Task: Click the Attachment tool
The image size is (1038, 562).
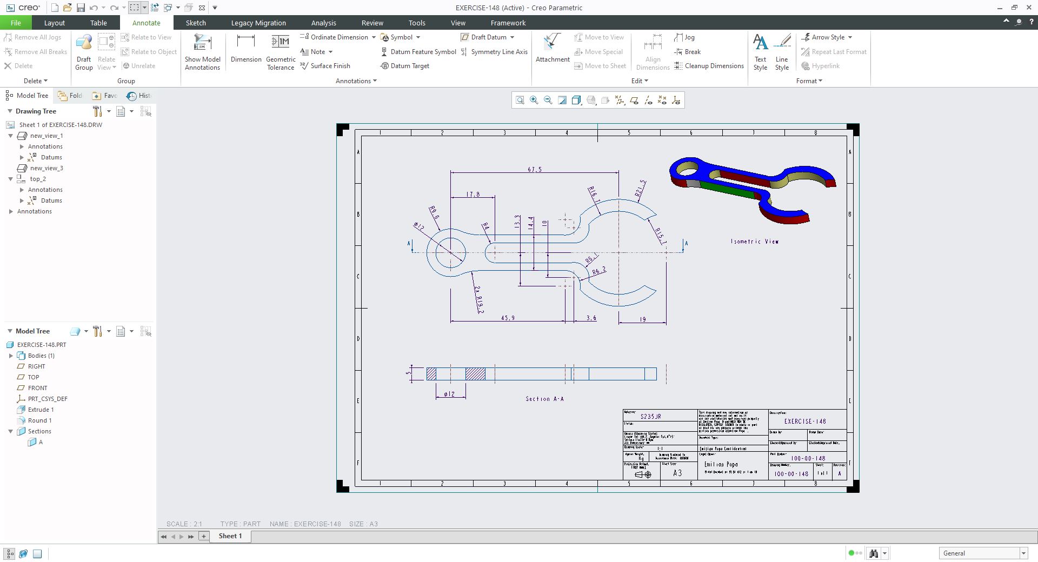Action: click(553, 49)
